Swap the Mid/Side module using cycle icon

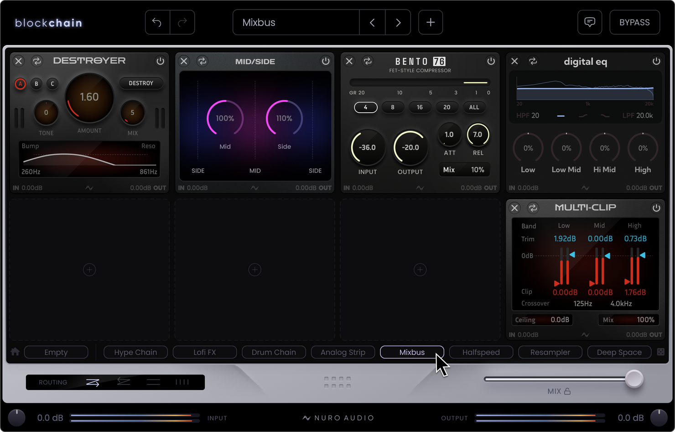click(202, 61)
